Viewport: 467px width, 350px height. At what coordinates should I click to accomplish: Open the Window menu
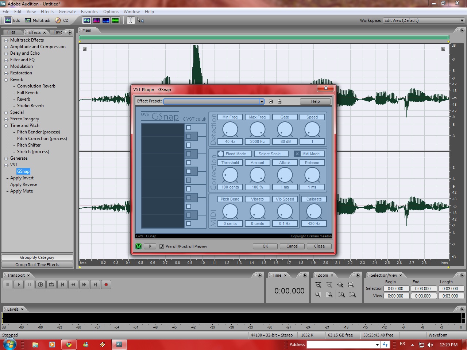coord(132,12)
